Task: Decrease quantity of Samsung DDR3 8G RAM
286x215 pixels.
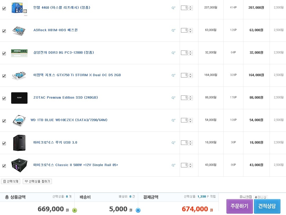Action: click(190, 54)
